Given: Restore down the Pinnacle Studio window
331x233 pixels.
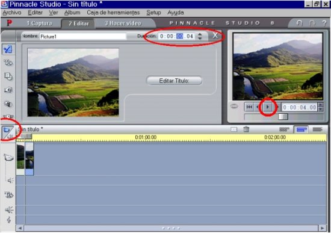Looking at the screenshot, I should (316, 4).
